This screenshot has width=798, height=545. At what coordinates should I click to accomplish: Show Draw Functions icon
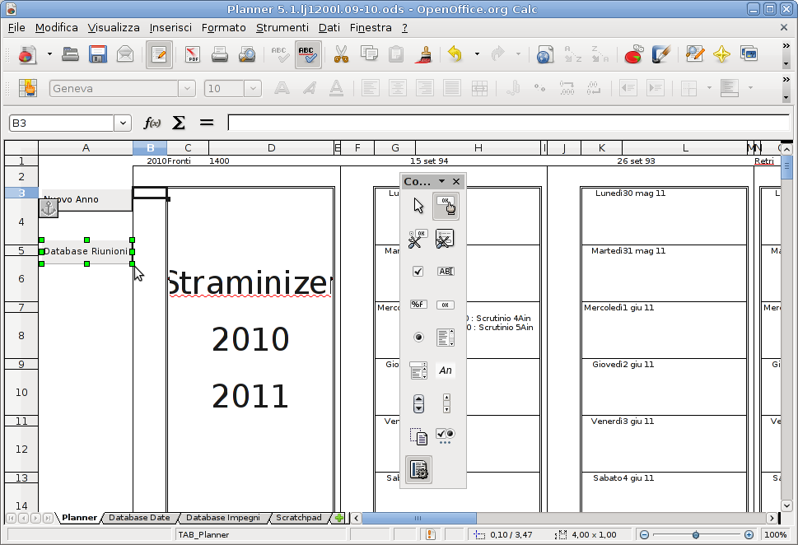click(x=661, y=54)
